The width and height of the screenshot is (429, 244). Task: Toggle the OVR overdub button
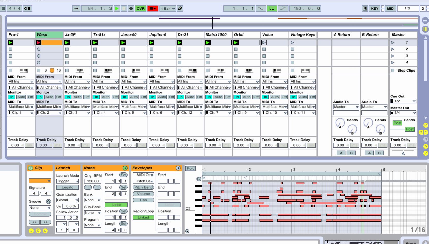coord(140,8)
